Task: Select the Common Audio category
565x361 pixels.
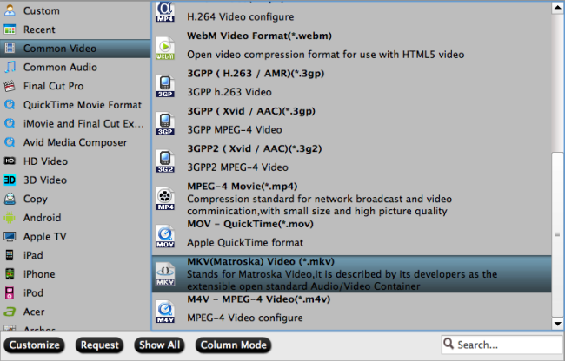Action: point(75,67)
